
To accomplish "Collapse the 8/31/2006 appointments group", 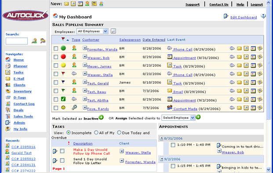I will click(x=161, y=138).
